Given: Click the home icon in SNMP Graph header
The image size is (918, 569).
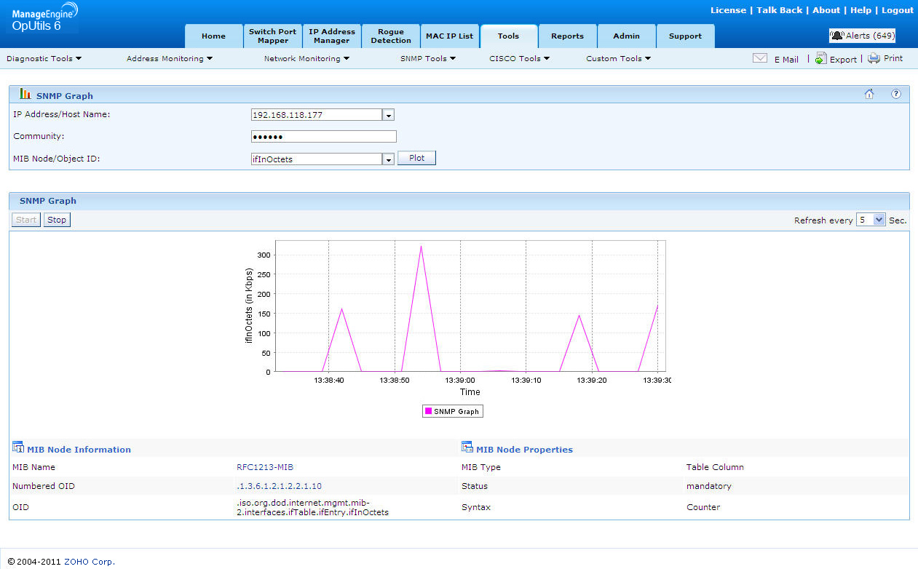Looking at the screenshot, I should coord(868,94).
